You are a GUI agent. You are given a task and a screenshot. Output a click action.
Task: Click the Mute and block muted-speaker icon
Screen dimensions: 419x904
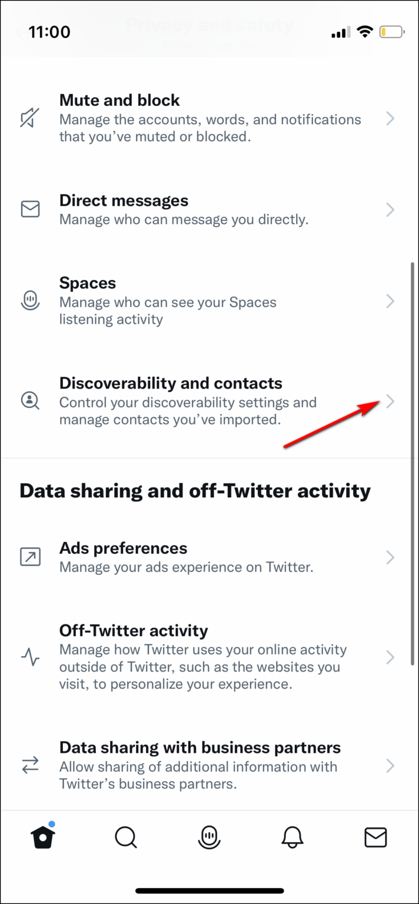tap(30, 118)
